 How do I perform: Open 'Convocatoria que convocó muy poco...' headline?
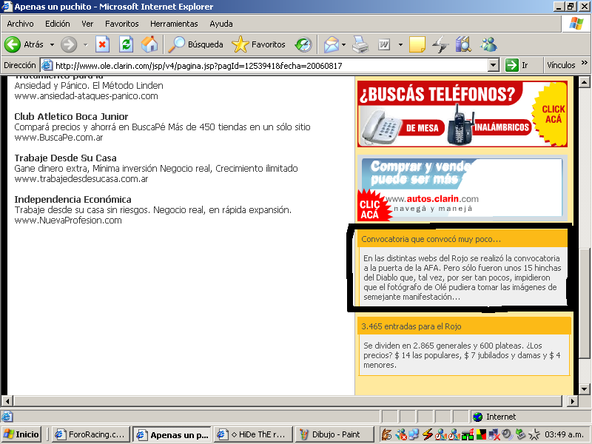point(431,239)
